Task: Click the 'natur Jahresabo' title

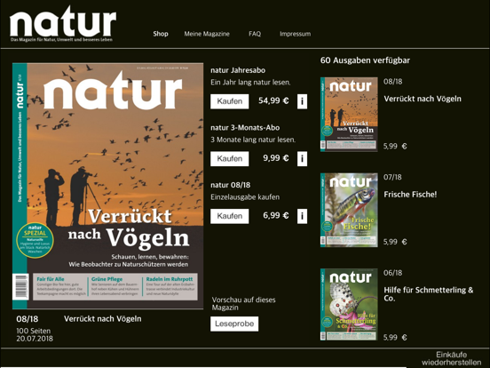Action: 238,70
